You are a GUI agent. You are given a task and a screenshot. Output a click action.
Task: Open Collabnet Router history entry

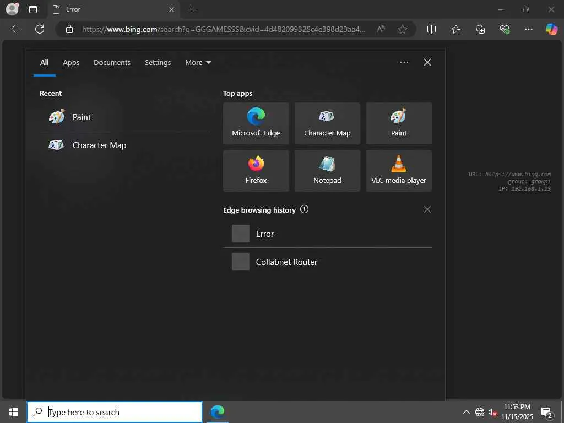point(327,262)
